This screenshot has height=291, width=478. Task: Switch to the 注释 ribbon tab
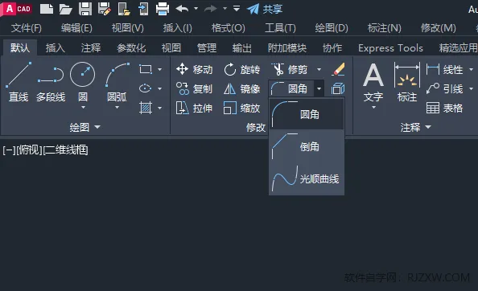(x=91, y=47)
